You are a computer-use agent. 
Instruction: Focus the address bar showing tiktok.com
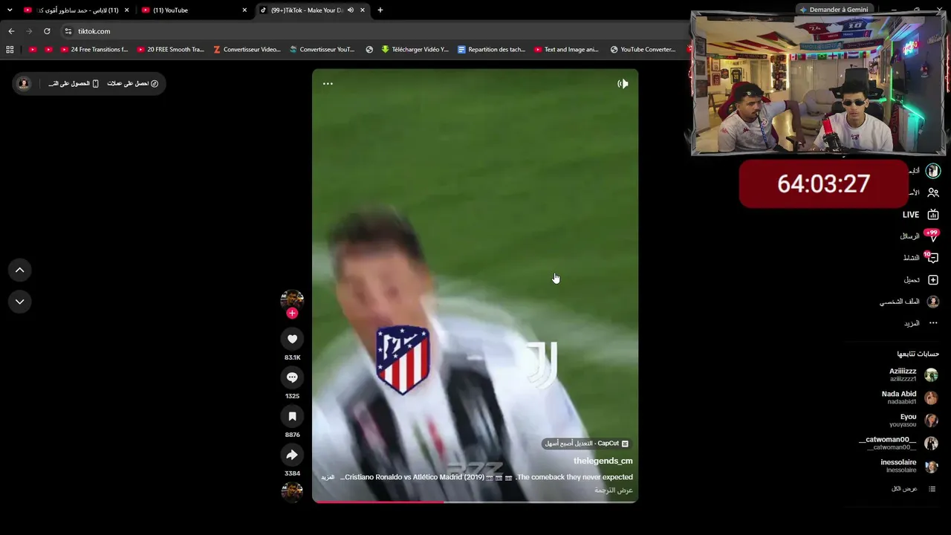[371, 31]
